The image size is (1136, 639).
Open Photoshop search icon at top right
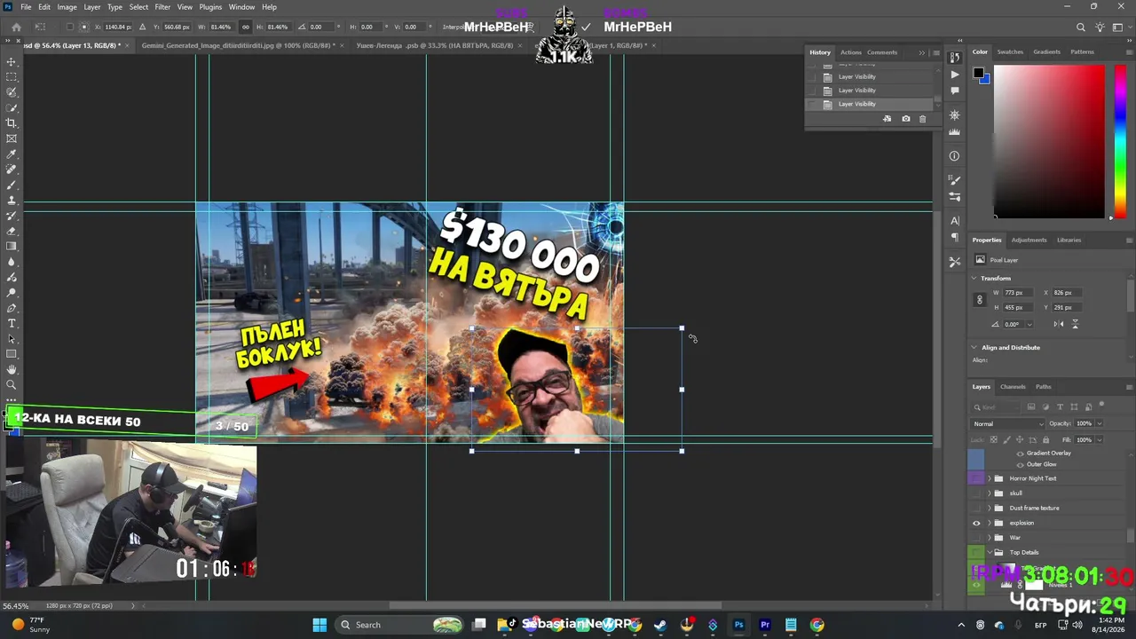(1080, 28)
